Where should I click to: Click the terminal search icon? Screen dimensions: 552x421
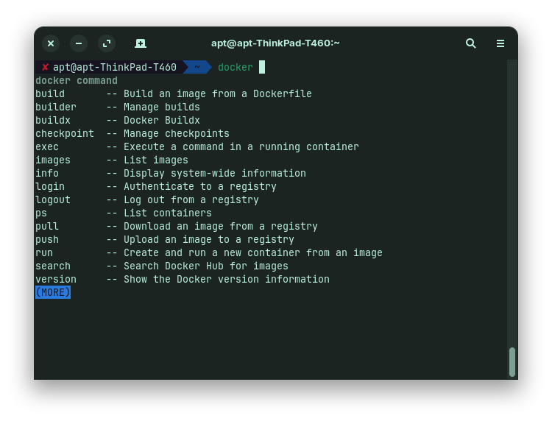(471, 43)
